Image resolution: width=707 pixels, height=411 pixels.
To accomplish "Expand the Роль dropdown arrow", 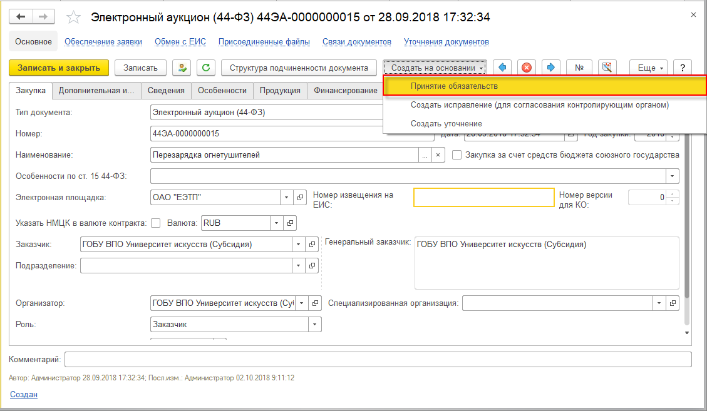I will (x=315, y=325).
